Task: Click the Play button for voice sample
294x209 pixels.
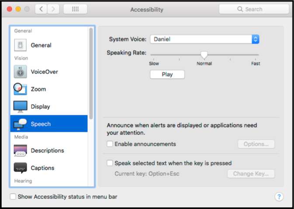Action: pos(167,75)
